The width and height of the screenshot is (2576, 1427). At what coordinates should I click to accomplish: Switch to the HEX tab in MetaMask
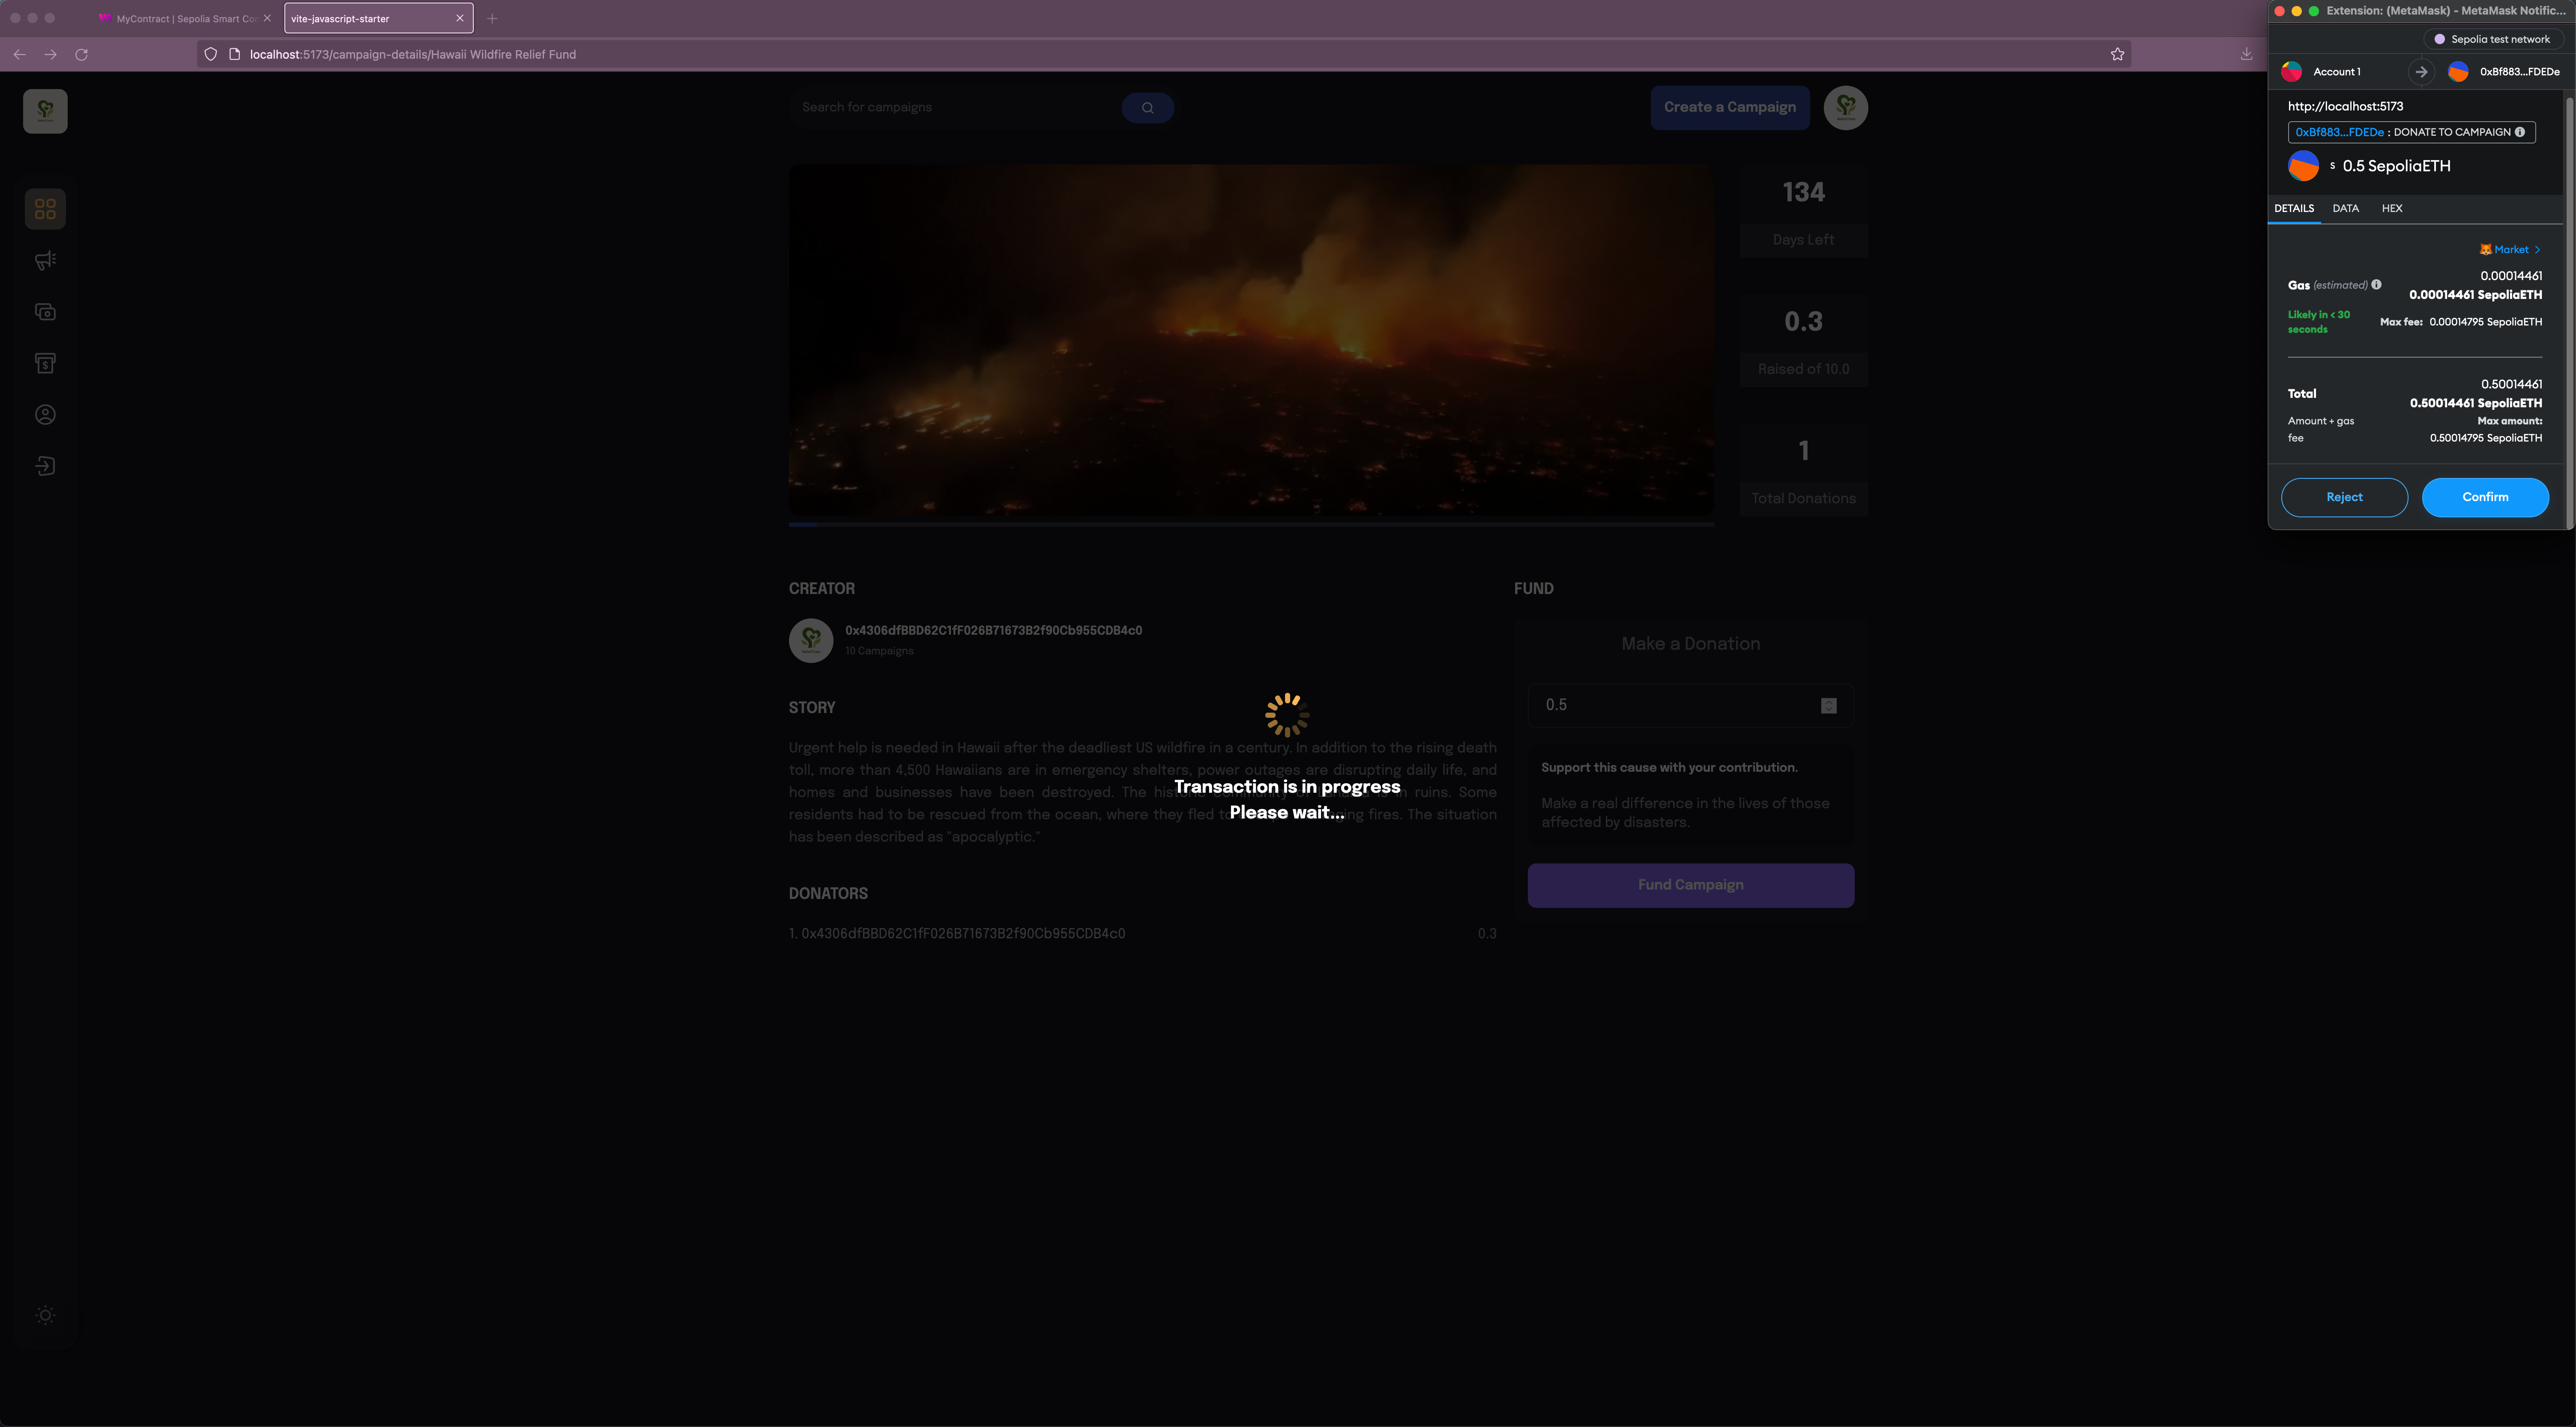[2391, 208]
